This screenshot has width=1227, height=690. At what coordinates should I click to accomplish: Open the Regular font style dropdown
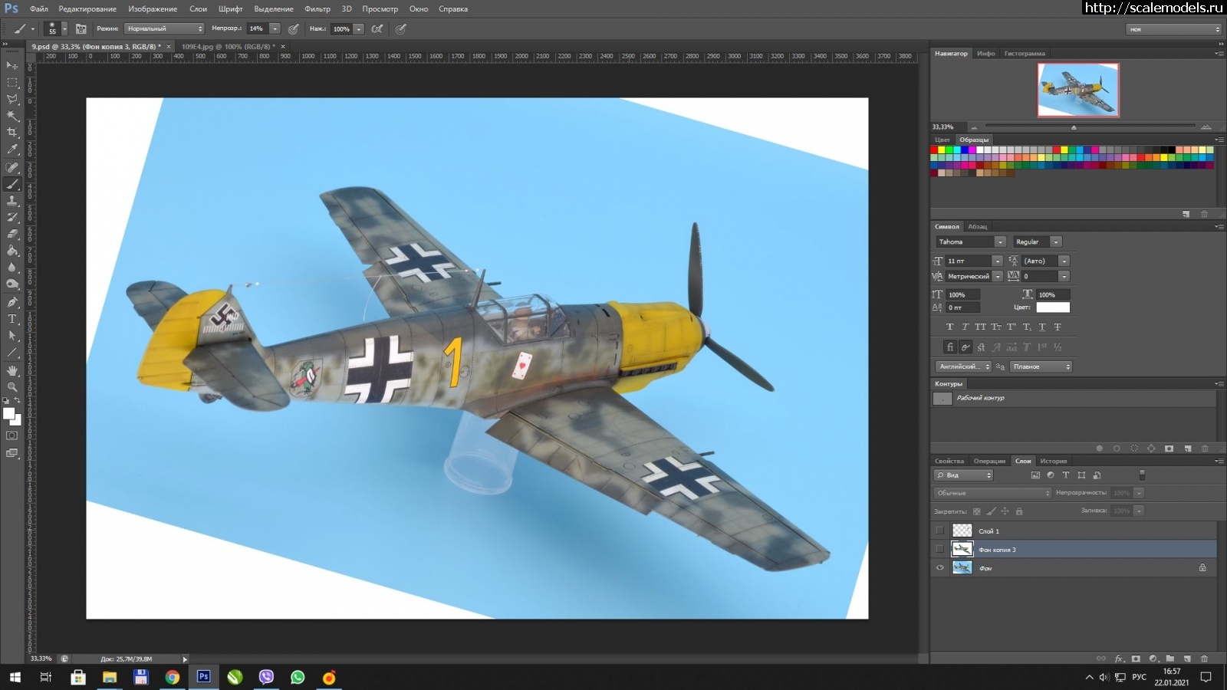point(1055,242)
